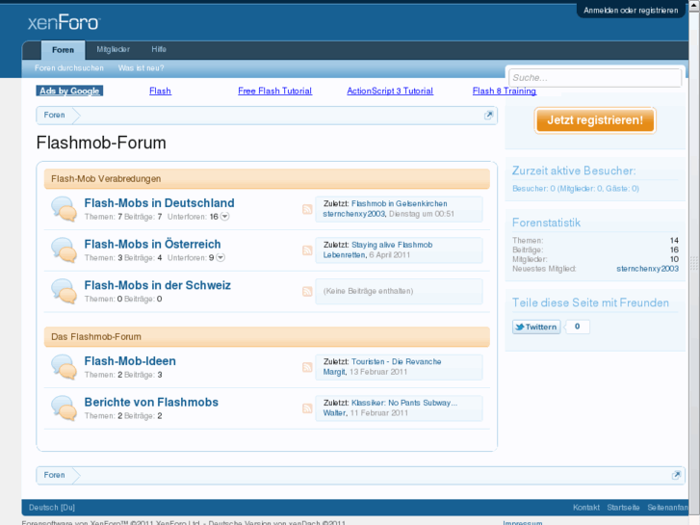700x525 pixels.
Task: Open the Impressum link
Action: 522,522
